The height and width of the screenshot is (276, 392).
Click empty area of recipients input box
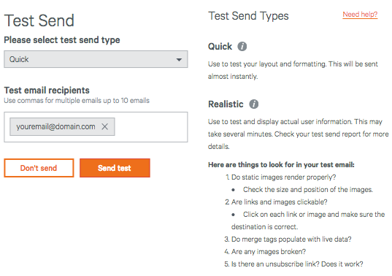150,127
